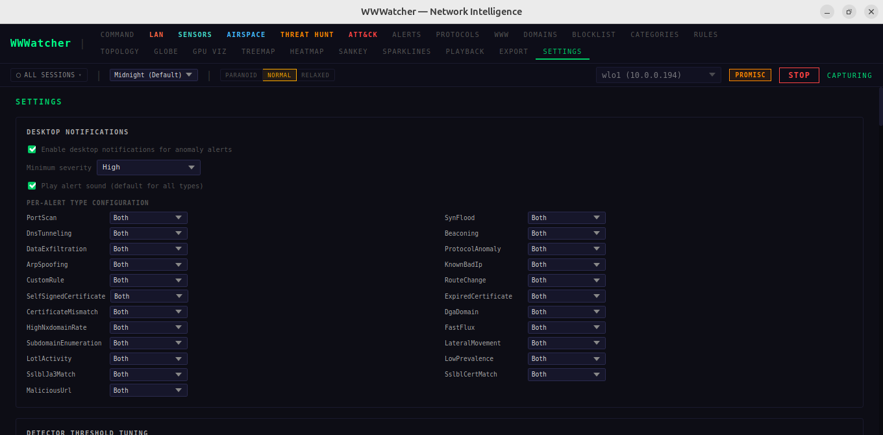Switch to the EXPORT tab
883x435 pixels.
[514, 51]
